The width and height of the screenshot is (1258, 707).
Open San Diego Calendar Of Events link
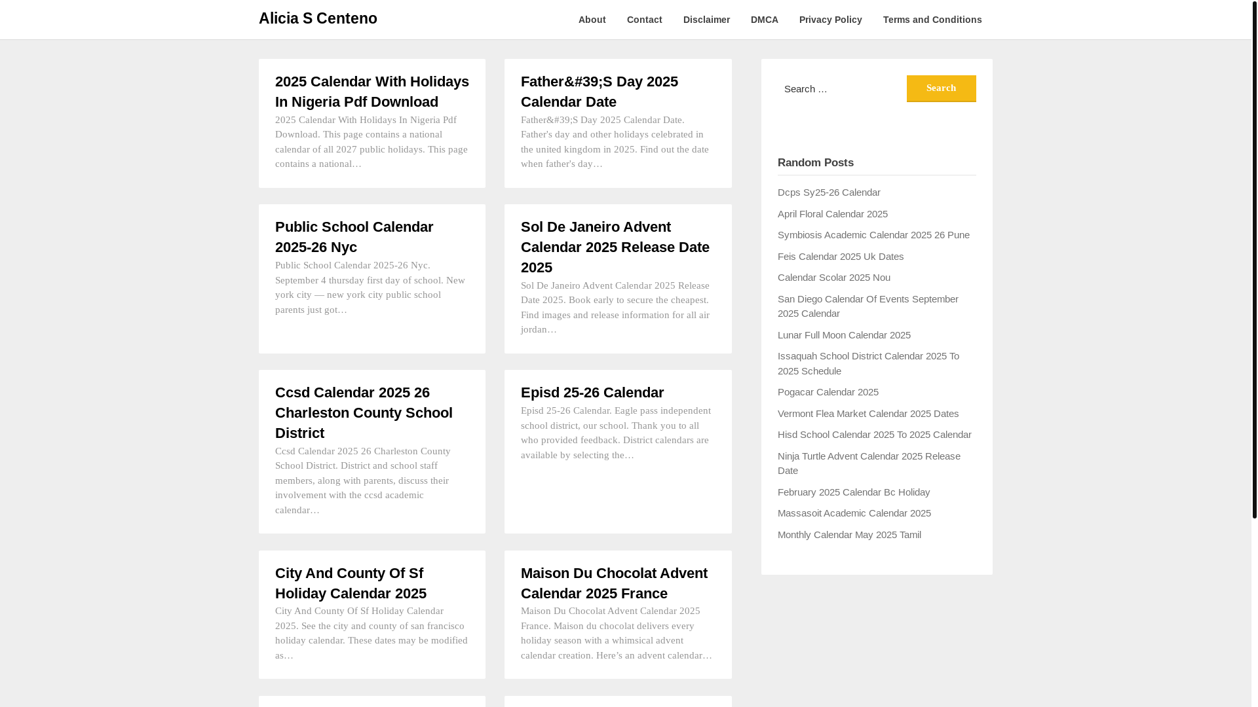868,306
